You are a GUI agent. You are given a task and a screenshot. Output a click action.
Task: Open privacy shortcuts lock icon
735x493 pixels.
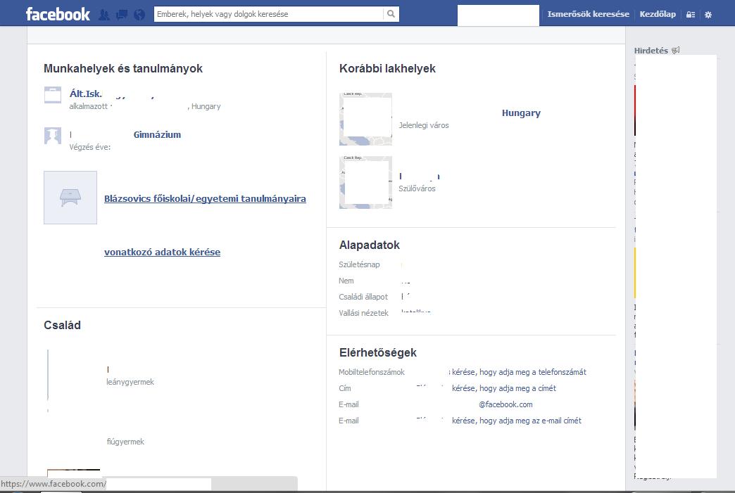[x=691, y=15]
